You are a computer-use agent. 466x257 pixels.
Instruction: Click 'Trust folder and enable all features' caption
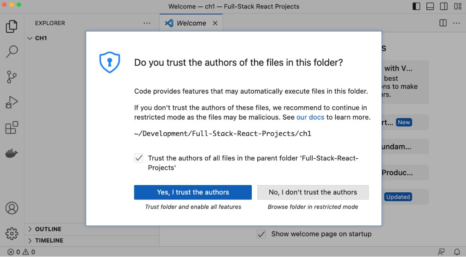(x=193, y=207)
